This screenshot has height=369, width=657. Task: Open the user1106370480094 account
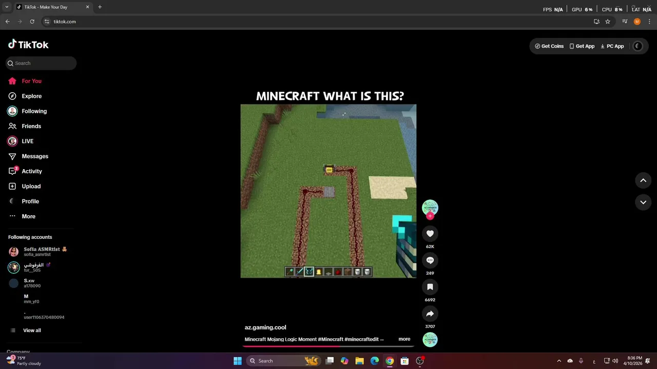(x=41, y=315)
